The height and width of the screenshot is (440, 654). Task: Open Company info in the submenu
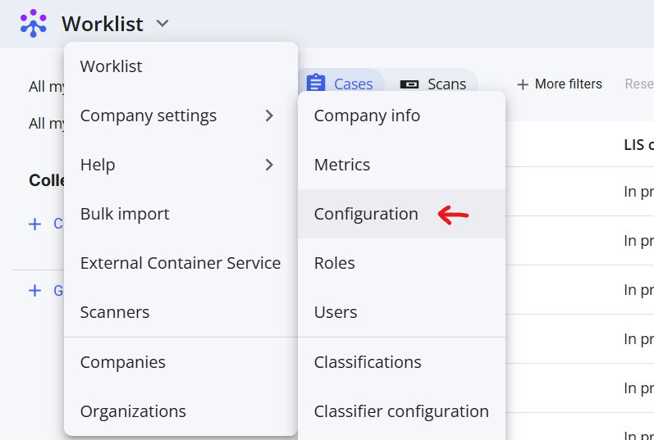(367, 116)
